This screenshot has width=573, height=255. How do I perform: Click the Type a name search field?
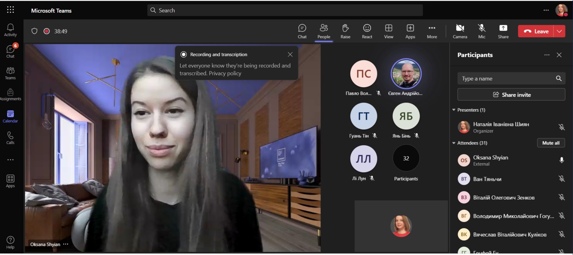point(506,79)
